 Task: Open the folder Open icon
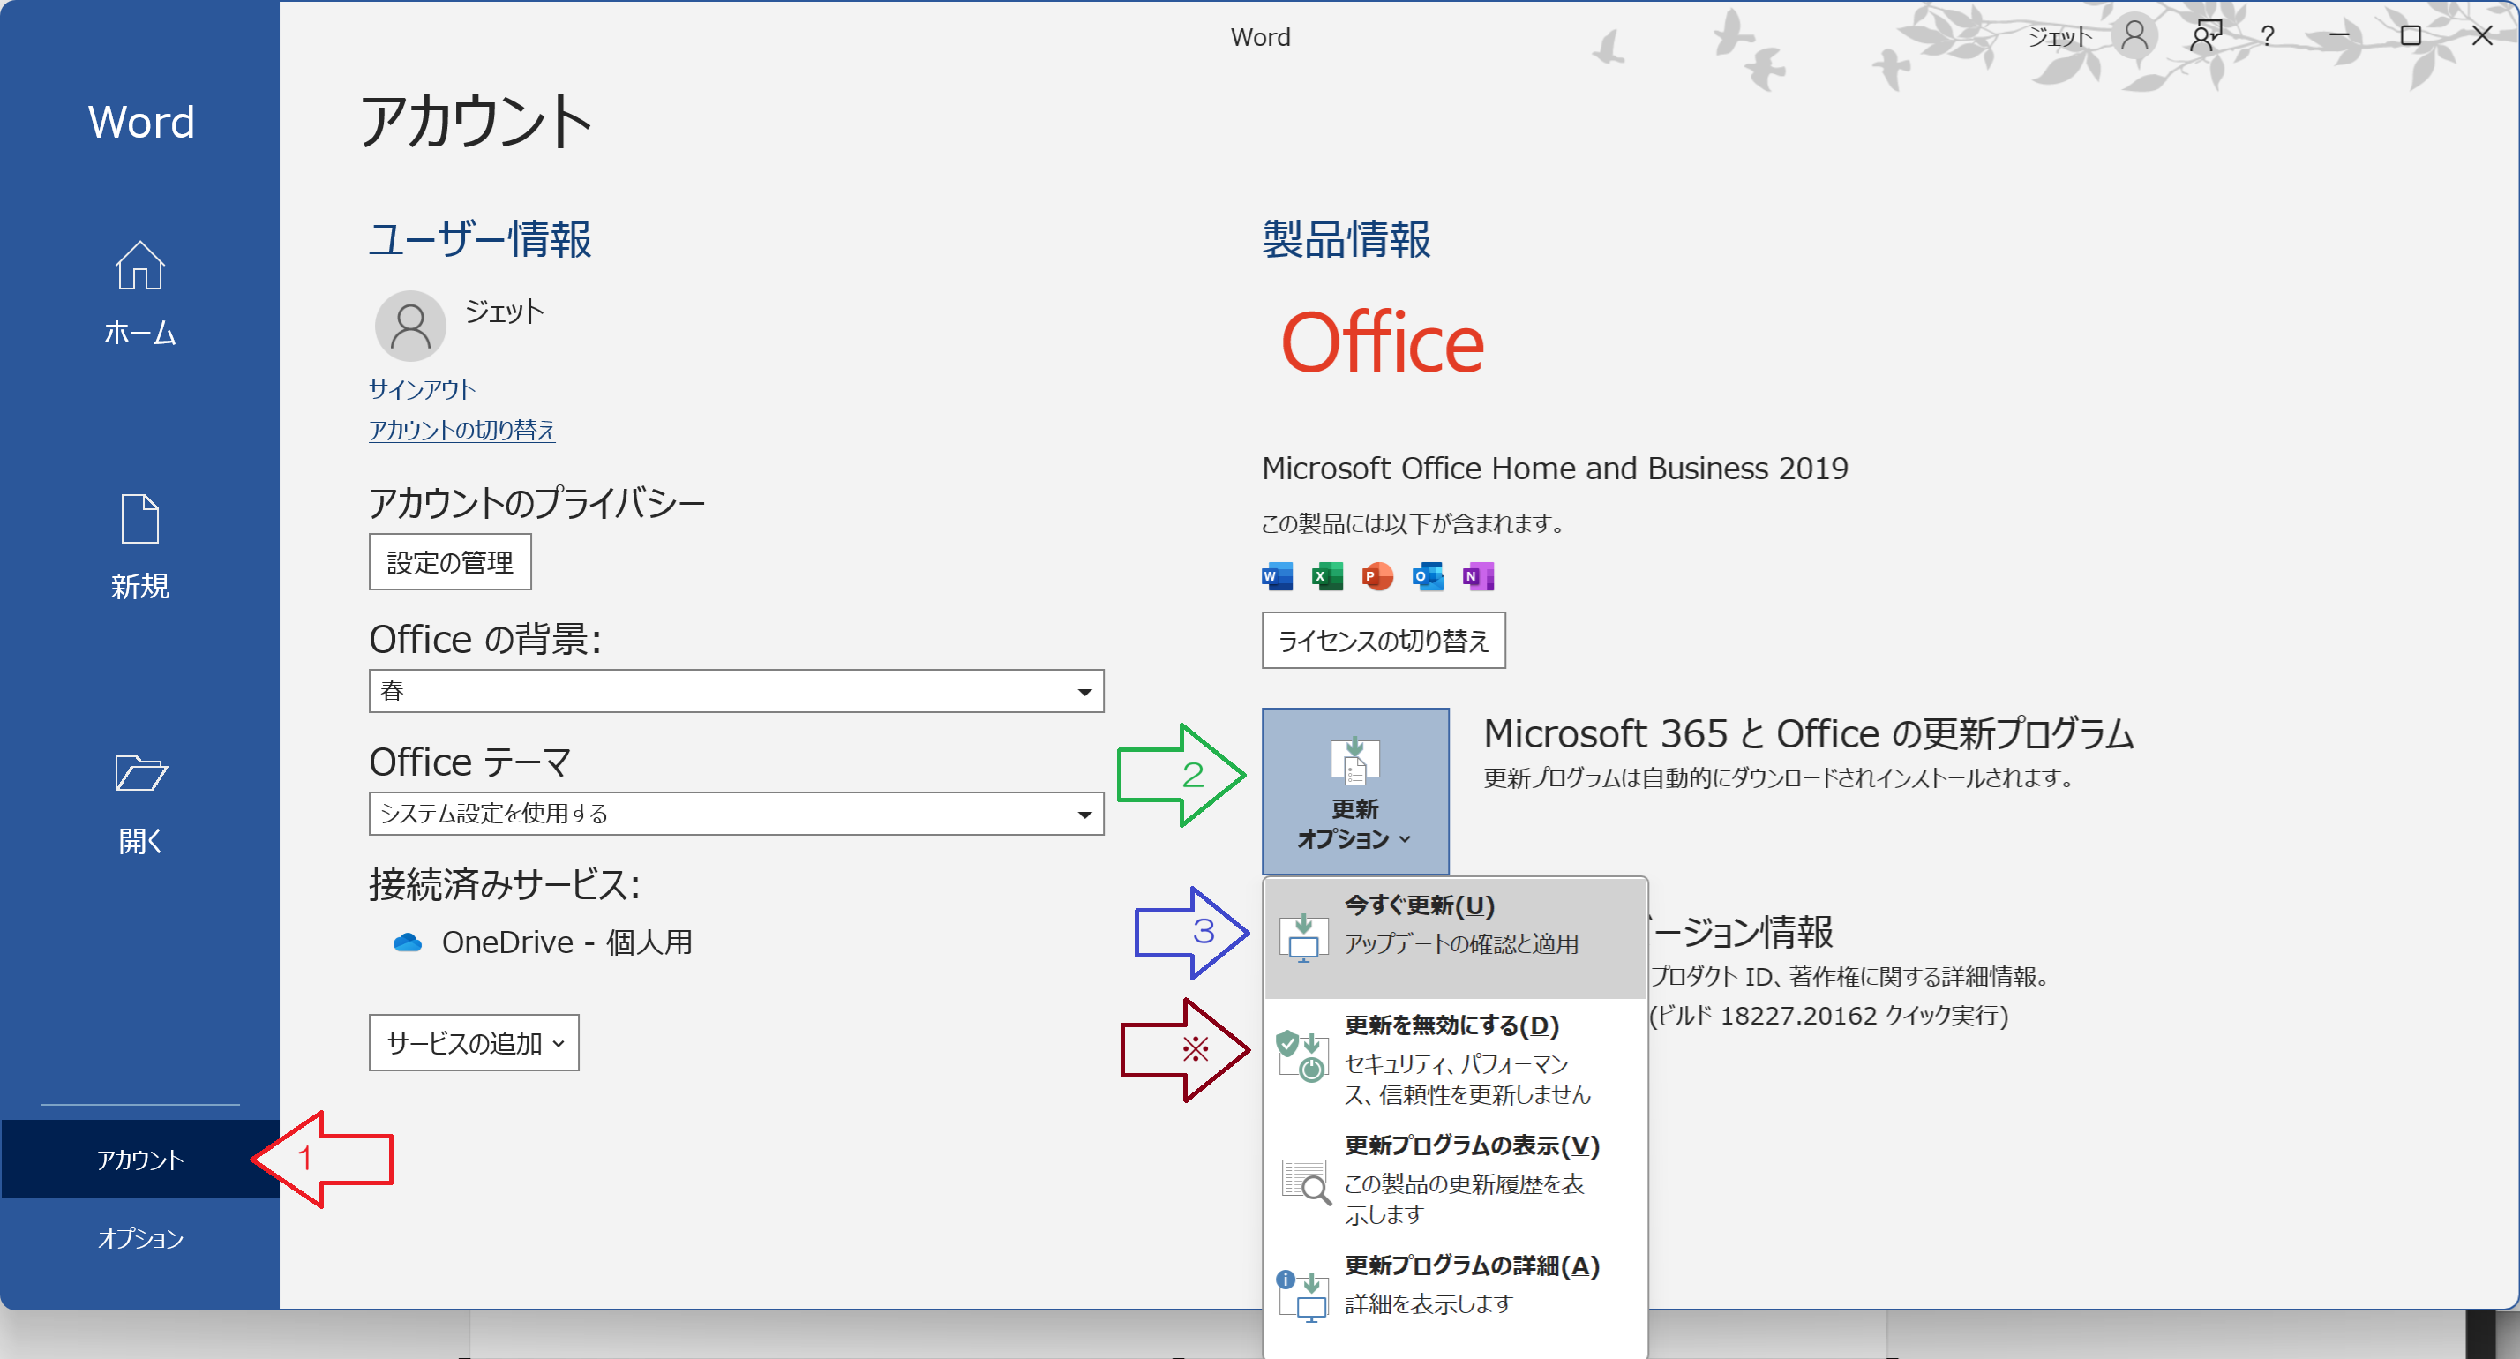[x=140, y=773]
